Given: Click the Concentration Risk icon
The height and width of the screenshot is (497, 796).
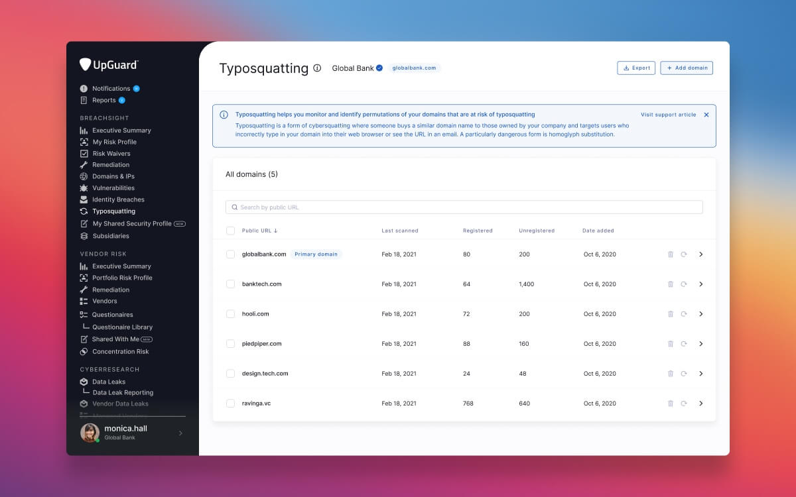Looking at the screenshot, I should click(84, 351).
